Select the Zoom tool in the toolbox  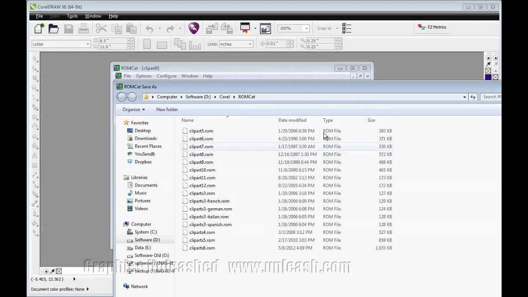[35, 88]
